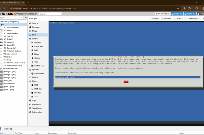
Task: Switch to the Cluster log tab
Action: 8,129
